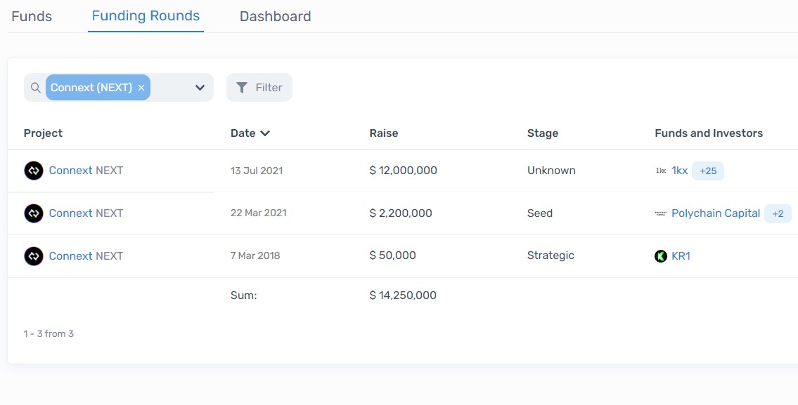Open the KR1 investor link

pyautogui.click(x=681, y=255)
